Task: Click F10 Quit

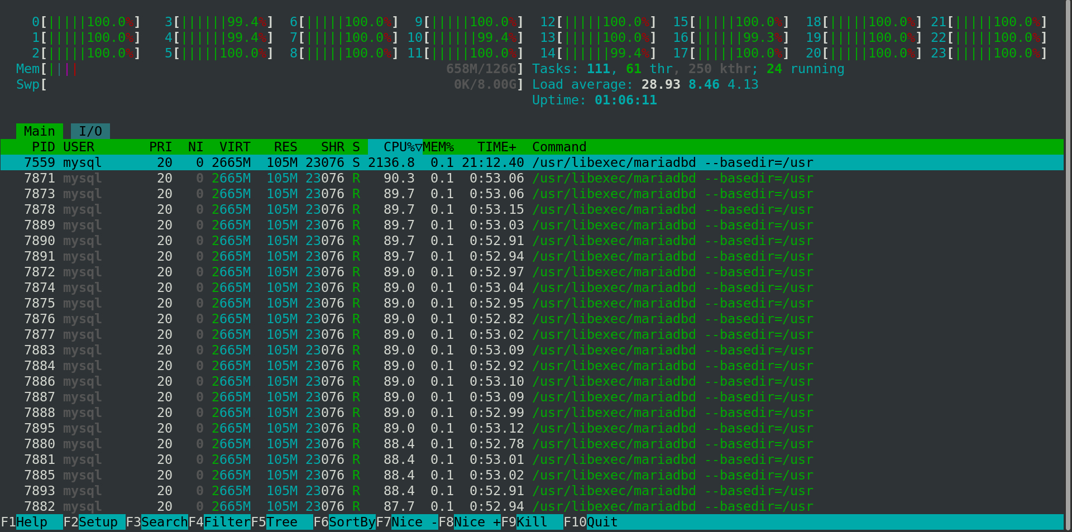Action: click(x=591, y=522)
